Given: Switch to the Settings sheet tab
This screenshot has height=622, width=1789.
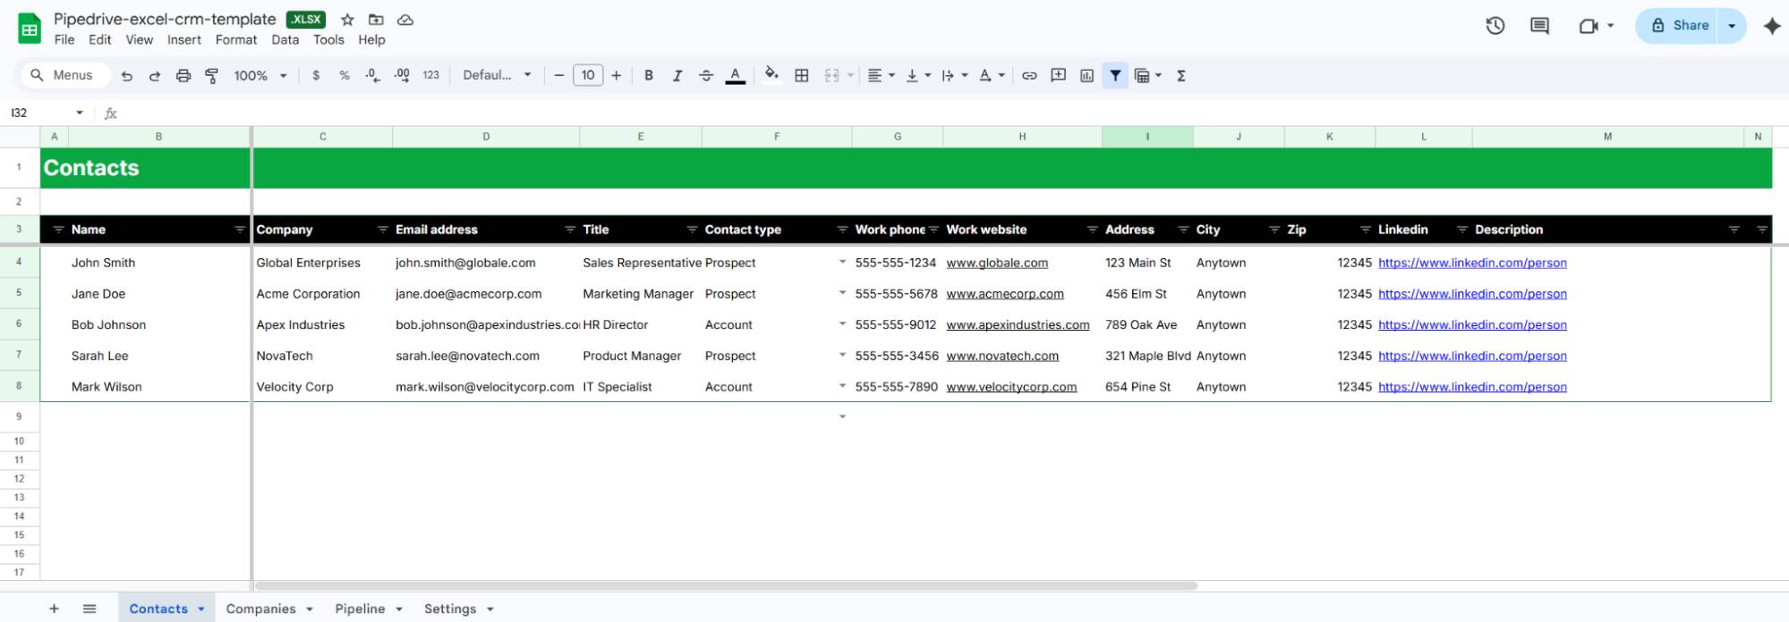Looking at the screenshot, I should [458, 609].
